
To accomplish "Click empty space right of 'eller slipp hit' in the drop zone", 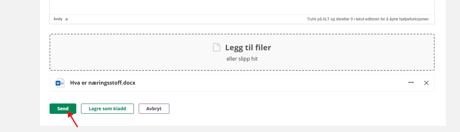I will coord(342,59).
